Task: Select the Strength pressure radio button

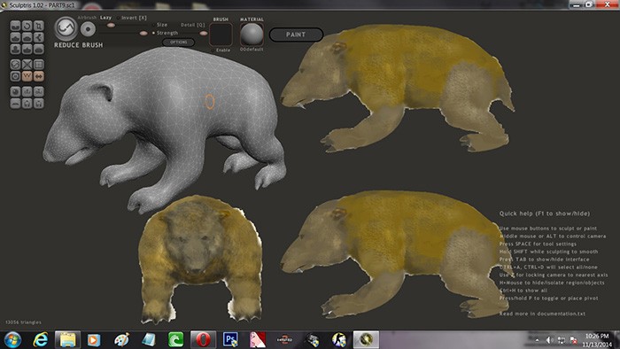Action: point(153,33)
